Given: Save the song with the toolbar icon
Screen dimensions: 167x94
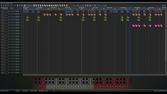Looking at the screenshot, I should pyautogui.click(x=6, y=5).
